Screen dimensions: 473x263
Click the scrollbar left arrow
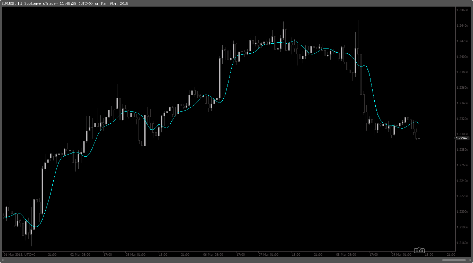tap(3, 260)
